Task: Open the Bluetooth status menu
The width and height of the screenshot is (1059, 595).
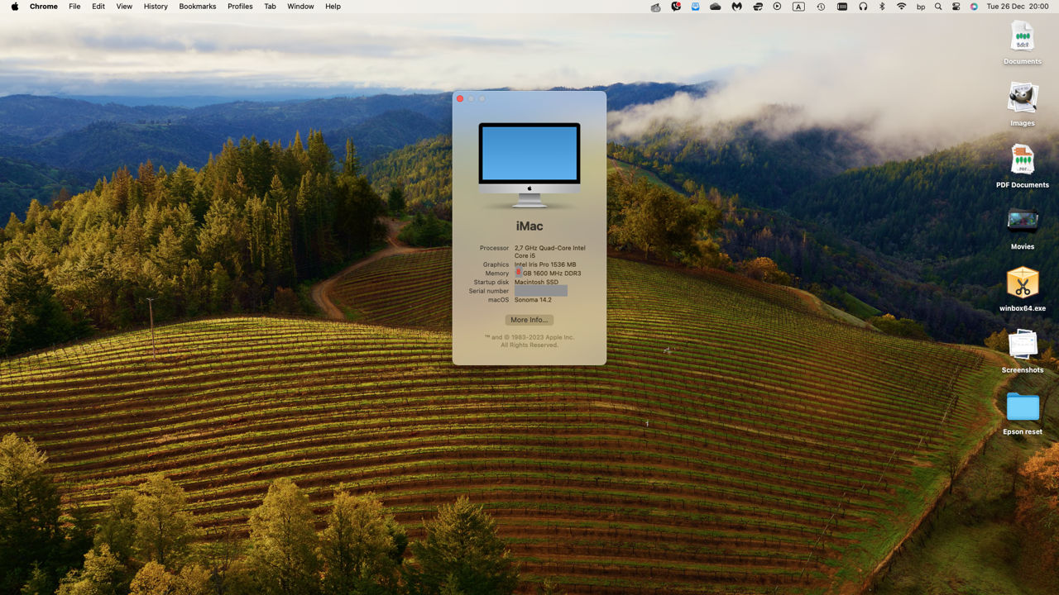Action: point(882,6)
